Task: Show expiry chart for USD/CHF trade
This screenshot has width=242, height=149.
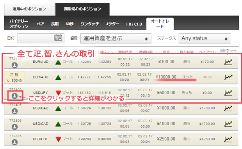Action: pos(228,139)
